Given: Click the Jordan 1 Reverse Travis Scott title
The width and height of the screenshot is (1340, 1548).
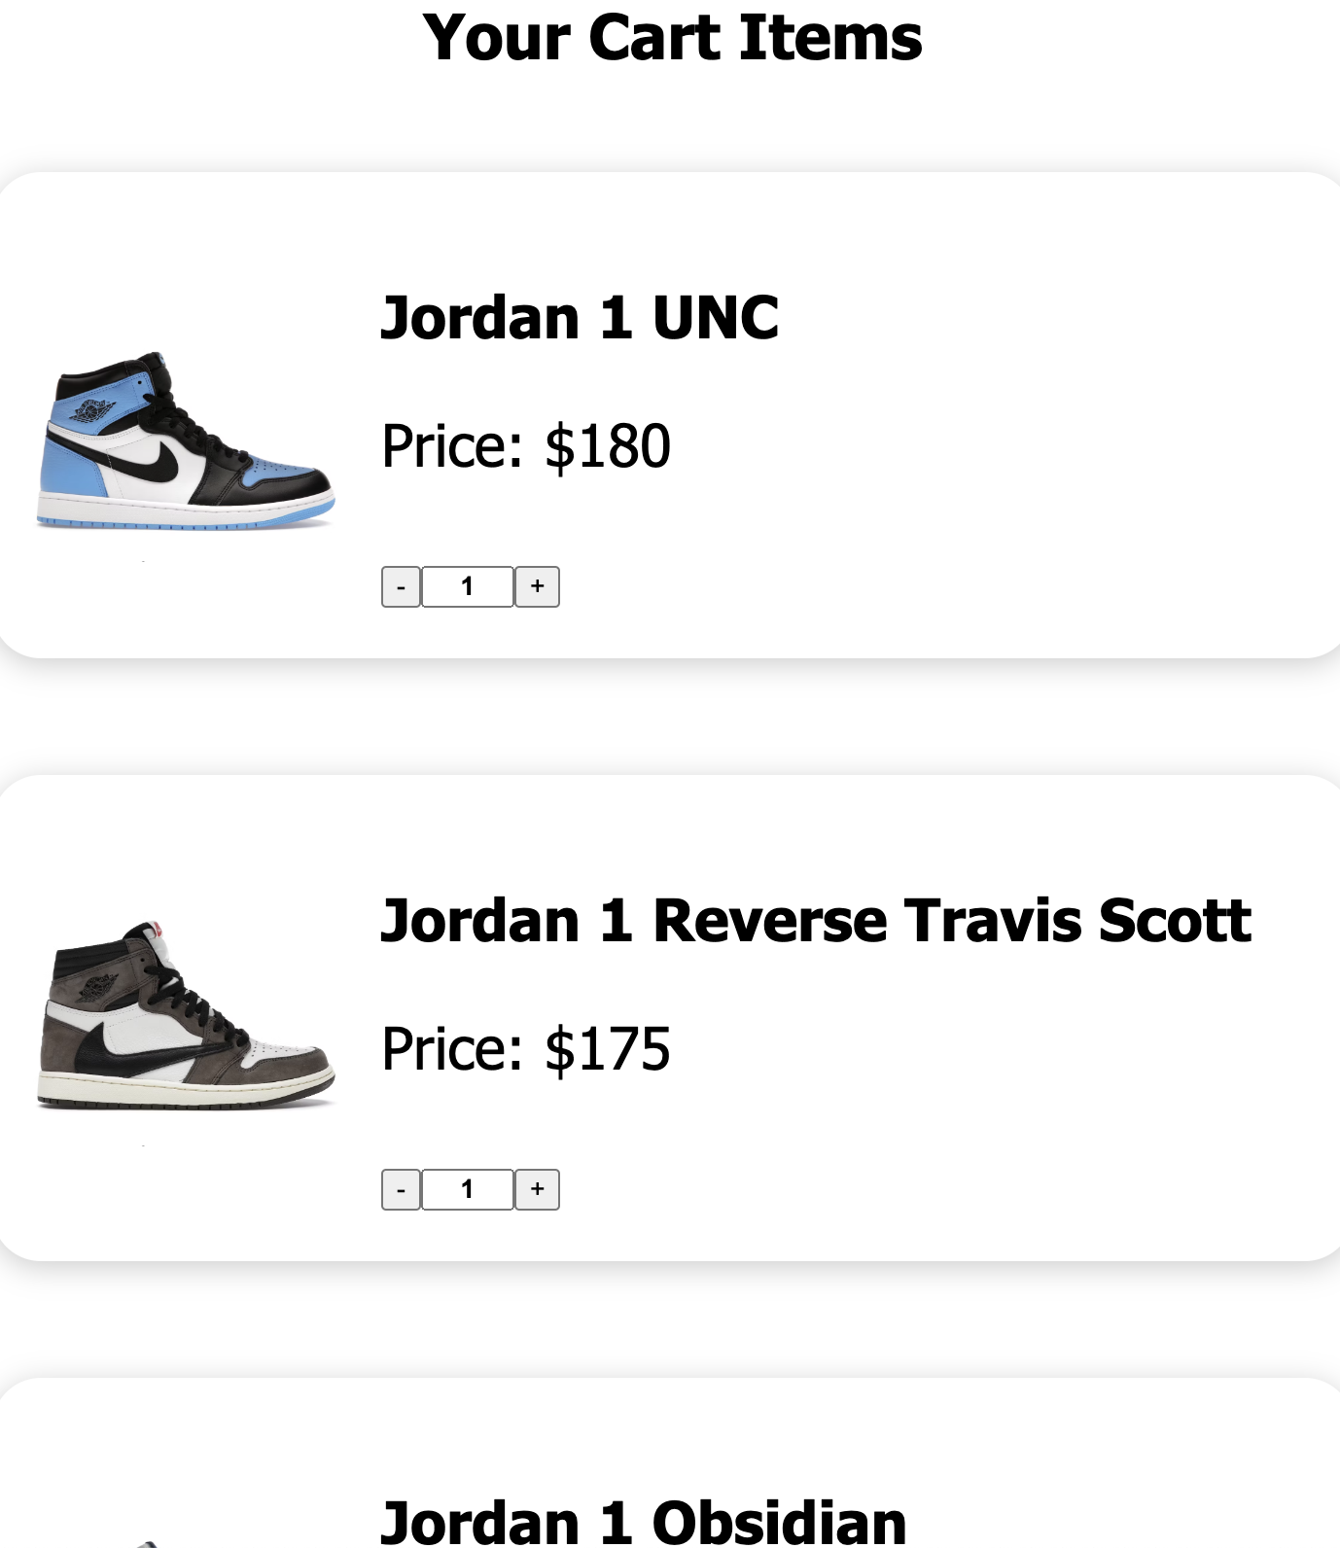Looking at the screenshot, I should point(816,920).
